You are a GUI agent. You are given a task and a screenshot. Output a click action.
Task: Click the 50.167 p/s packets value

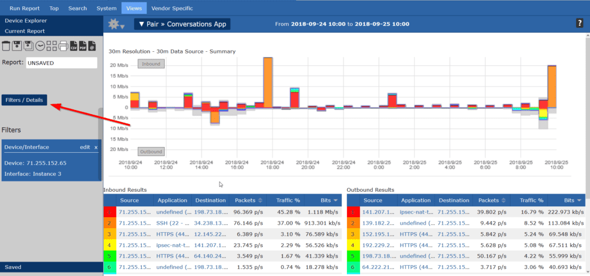click(x=492, y=256)
